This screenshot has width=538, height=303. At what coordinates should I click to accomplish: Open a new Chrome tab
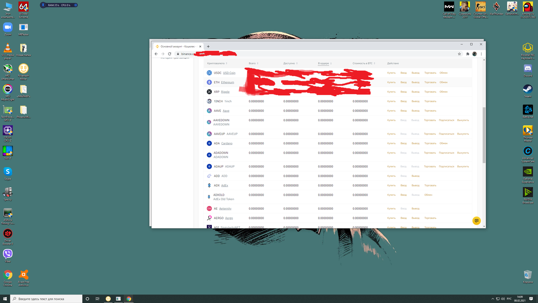click(x=208, y=46)
